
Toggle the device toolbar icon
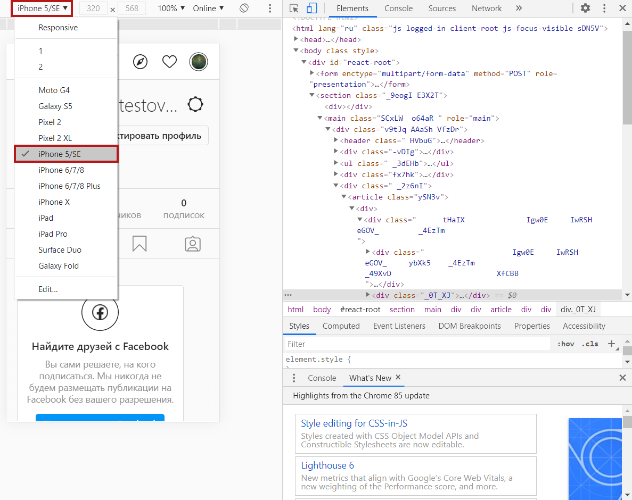point(311,9)
